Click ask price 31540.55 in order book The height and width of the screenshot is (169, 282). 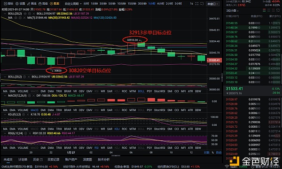tap(232, 23)
